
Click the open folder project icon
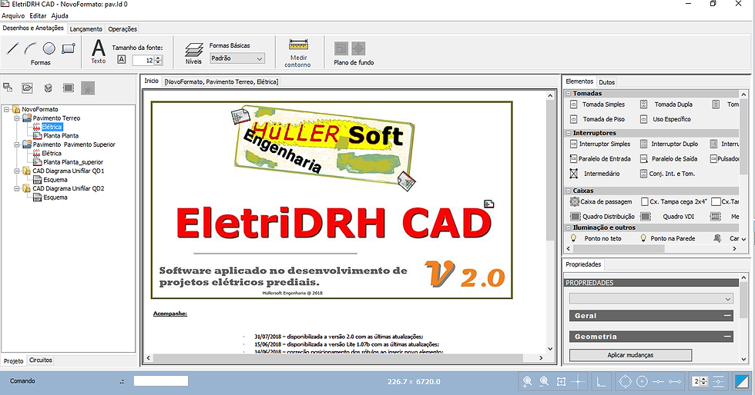[28, 88]
